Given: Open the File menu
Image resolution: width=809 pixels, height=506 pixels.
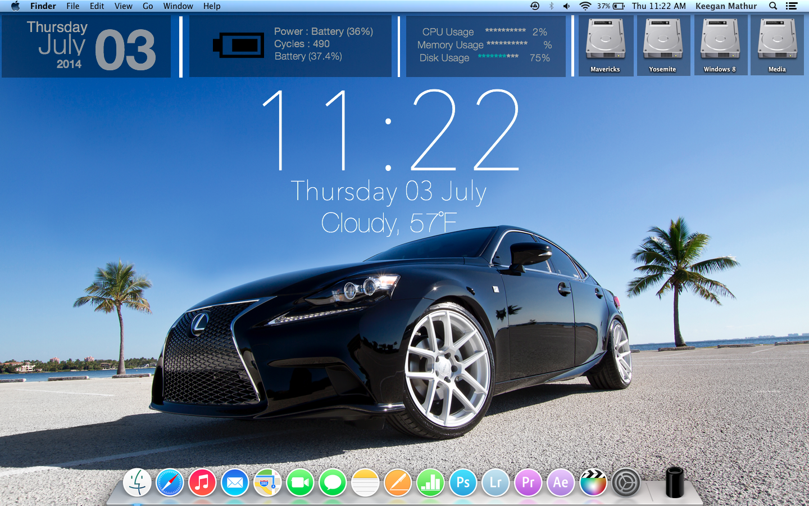Looking at the screenshot, I should [x=73, y=6].
